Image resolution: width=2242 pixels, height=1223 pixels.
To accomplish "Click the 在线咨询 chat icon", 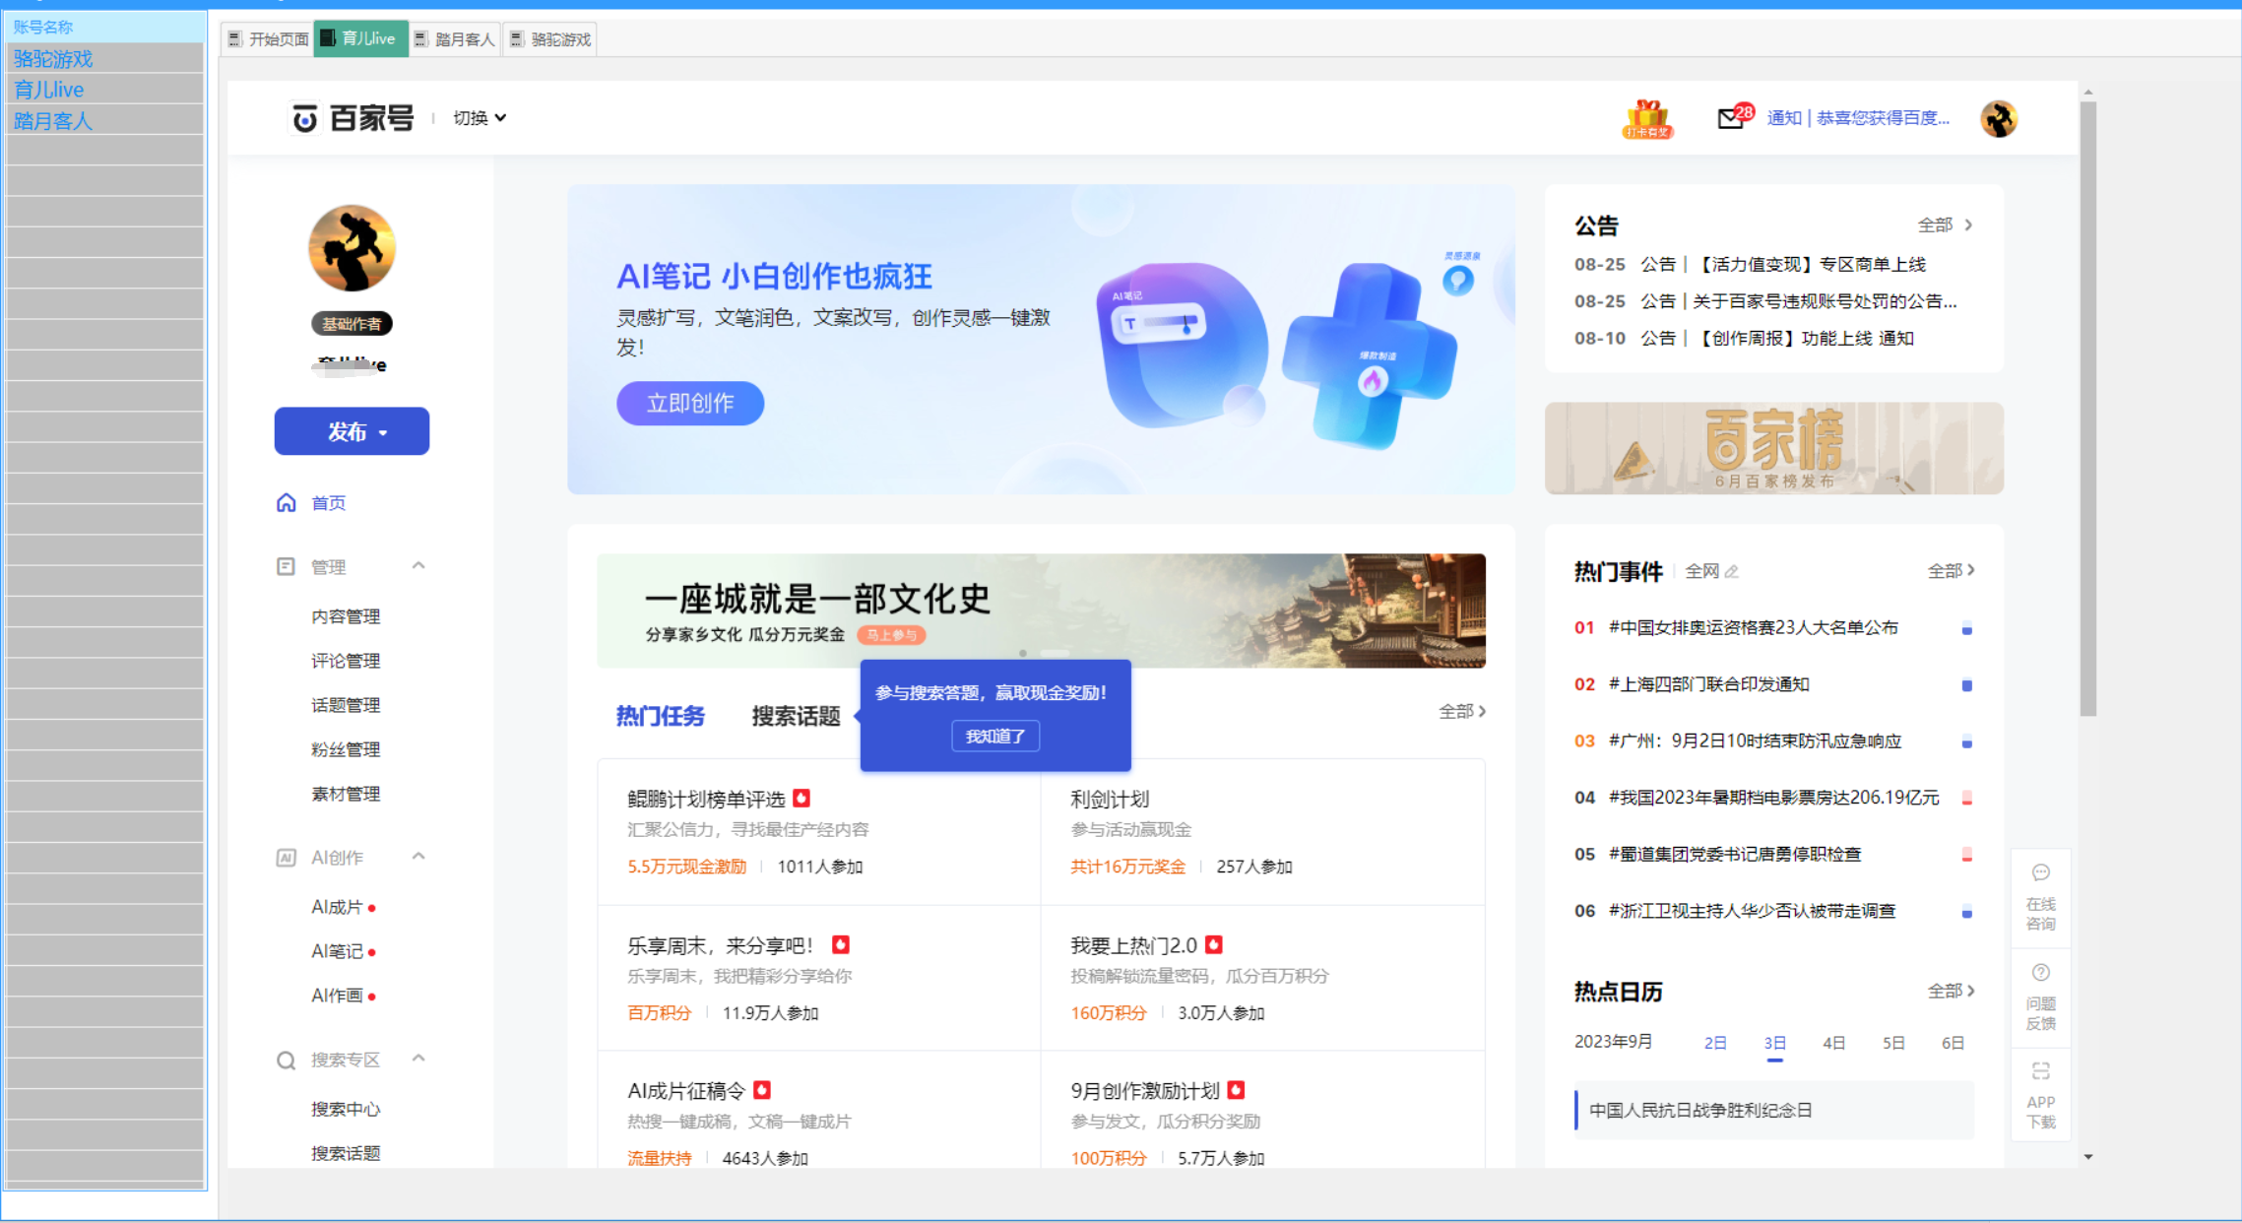I will coord(2041,872).
